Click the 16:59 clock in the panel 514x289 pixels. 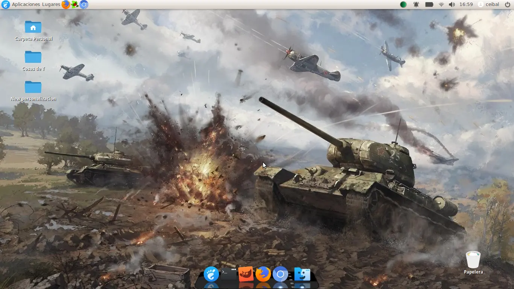(x=466, y=5)
